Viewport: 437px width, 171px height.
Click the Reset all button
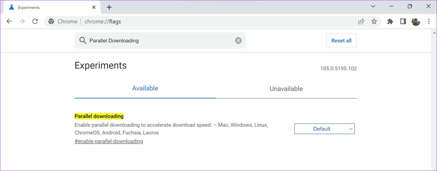point(341,40)
